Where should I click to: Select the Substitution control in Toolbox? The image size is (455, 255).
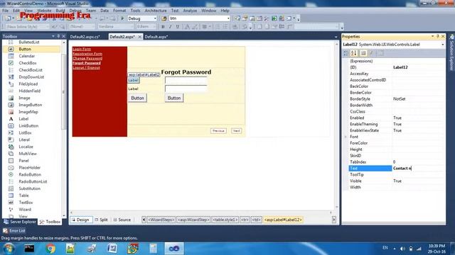click(x=31, y=188)
